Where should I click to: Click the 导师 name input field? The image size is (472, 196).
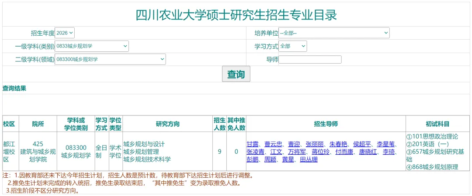click(310, 59)
